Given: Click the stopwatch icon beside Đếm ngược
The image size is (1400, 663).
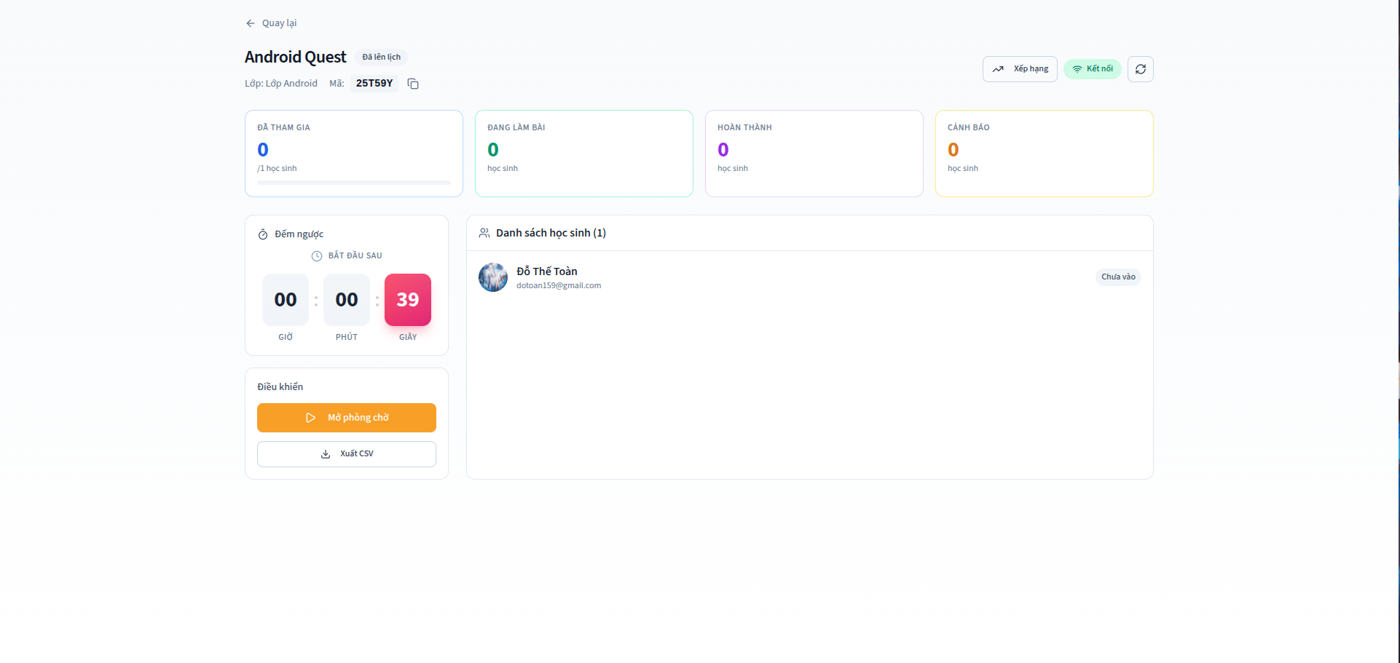Looking at the screenshot, I should [262, 234].
